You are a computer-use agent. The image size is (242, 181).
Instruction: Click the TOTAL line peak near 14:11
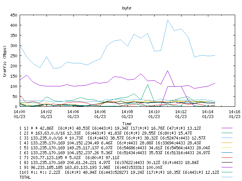pos(168,20)
